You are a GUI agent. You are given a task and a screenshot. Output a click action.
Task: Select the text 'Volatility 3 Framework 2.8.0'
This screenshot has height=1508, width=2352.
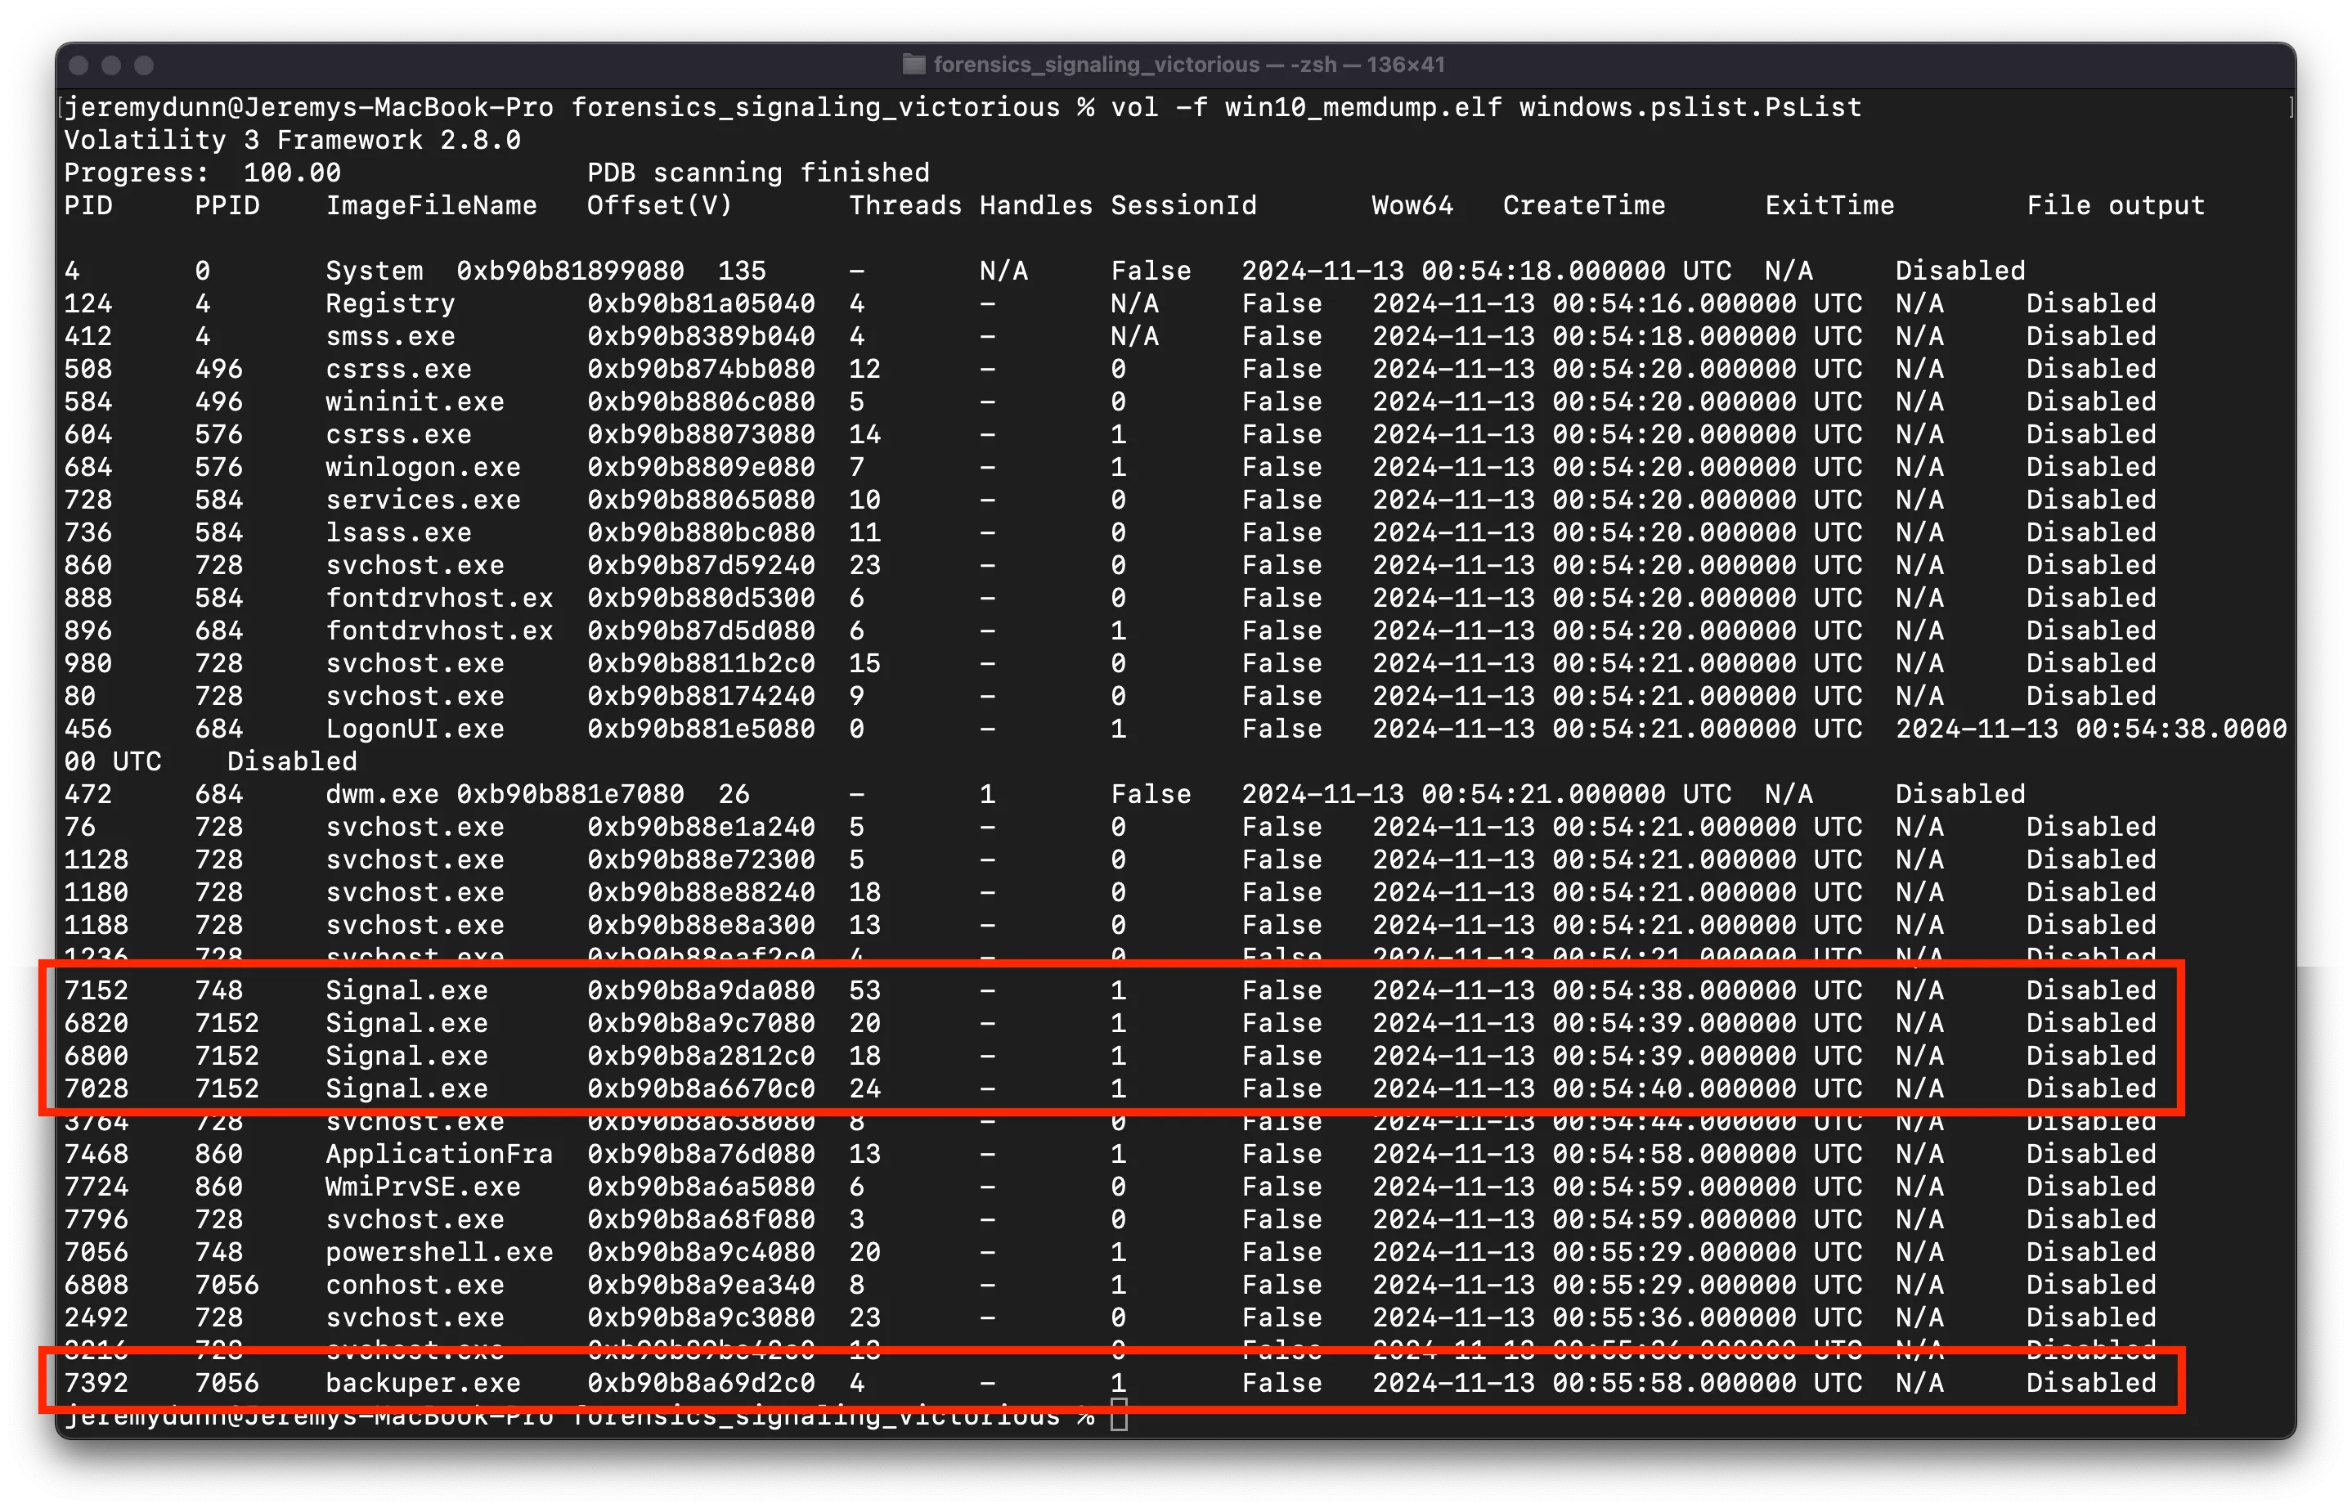(x=292, y=140)
